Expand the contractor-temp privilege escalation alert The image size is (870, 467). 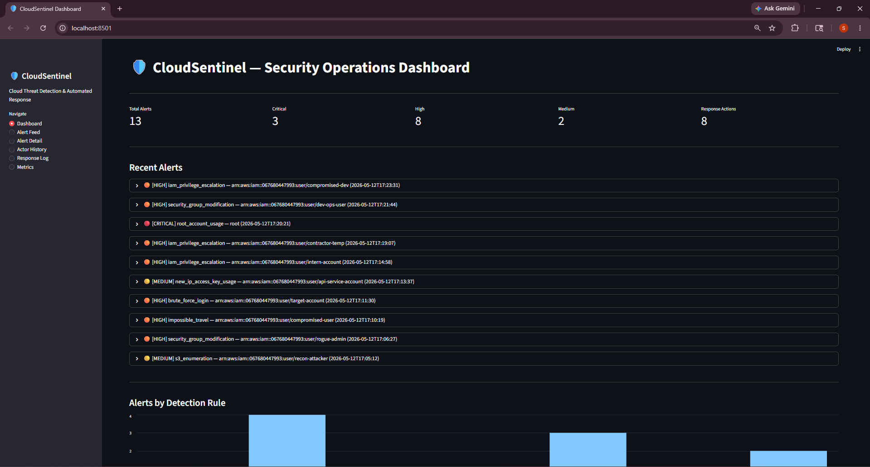point(484,243)
